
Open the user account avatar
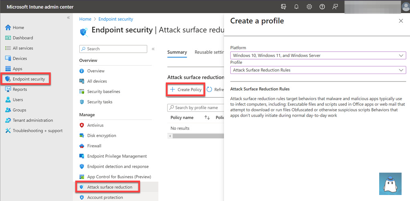pyautogui.click(x=406, y=7)
